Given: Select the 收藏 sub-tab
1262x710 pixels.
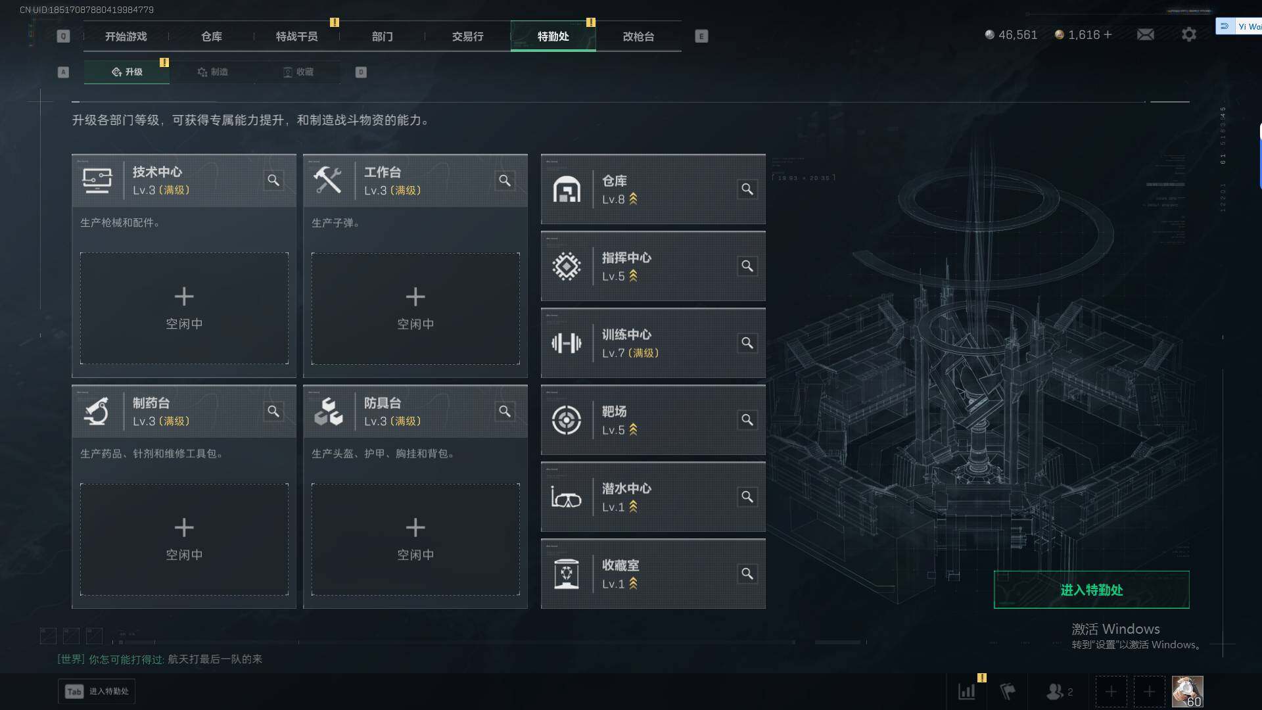Looking at the screenshot, I should tap(298, 72).
